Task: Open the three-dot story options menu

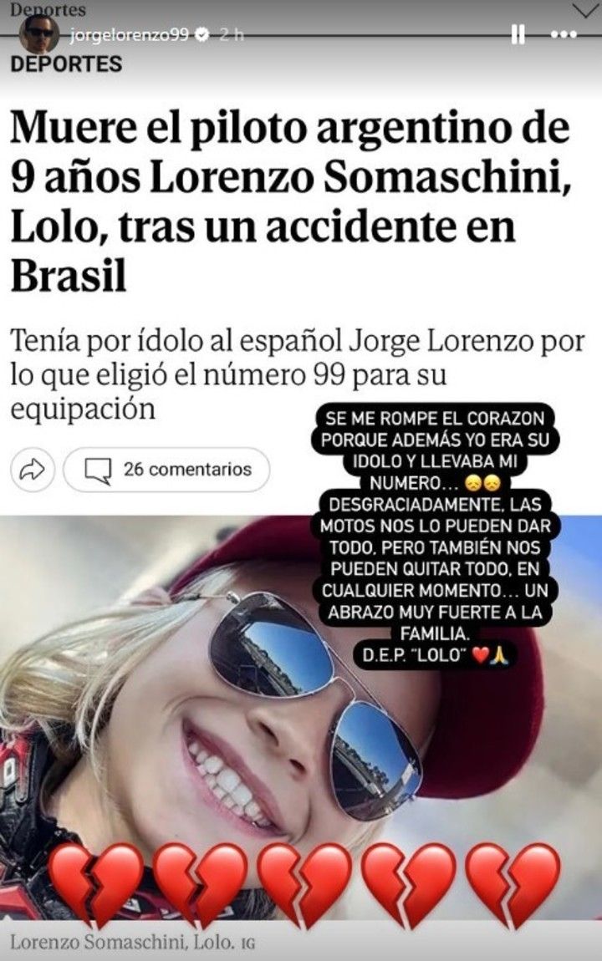Action: tap(564, 35)
